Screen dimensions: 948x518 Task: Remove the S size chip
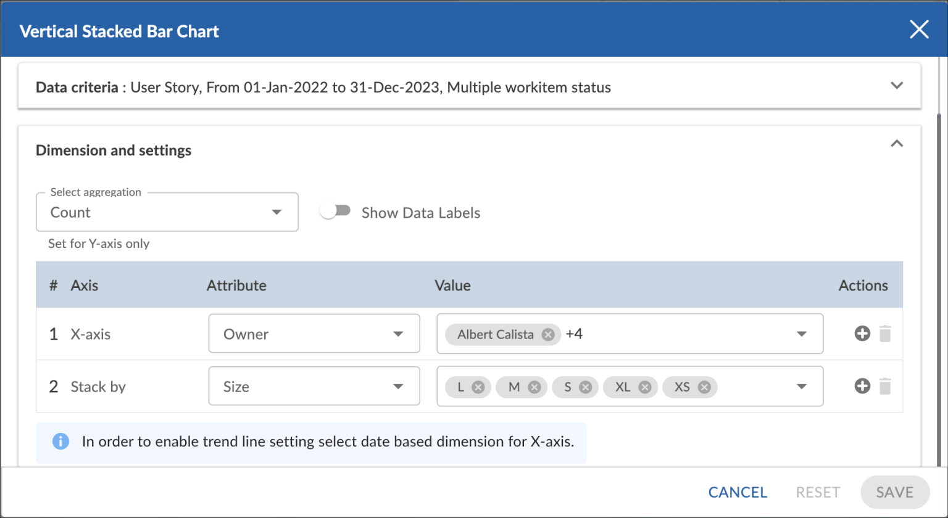click(x=585, y=387)
